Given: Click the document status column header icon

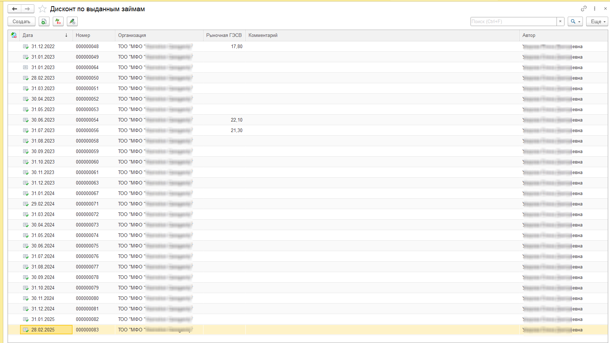Looking at the screenshot, I should coord(14,35).
